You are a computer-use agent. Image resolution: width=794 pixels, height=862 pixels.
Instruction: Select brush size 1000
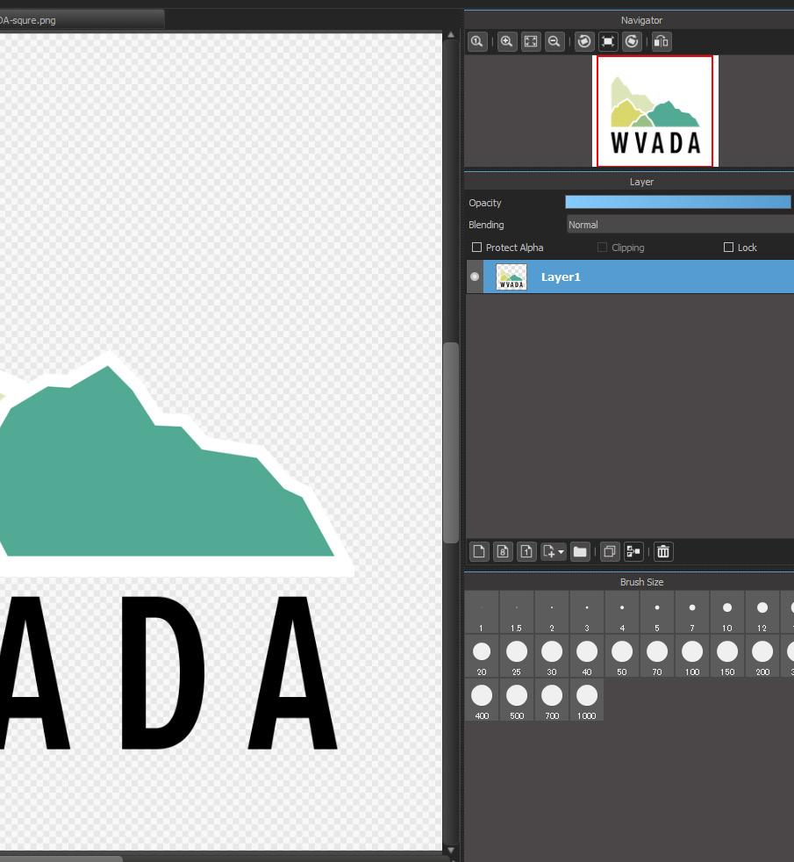click(x=587, y=700)
